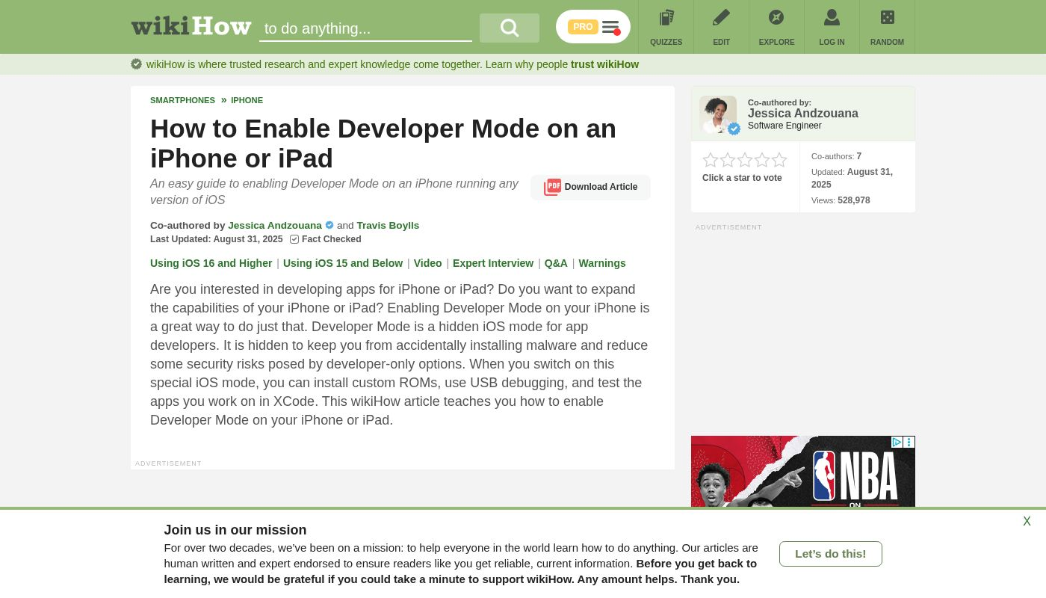Open the IPHONE breadcrumb link

247,100
